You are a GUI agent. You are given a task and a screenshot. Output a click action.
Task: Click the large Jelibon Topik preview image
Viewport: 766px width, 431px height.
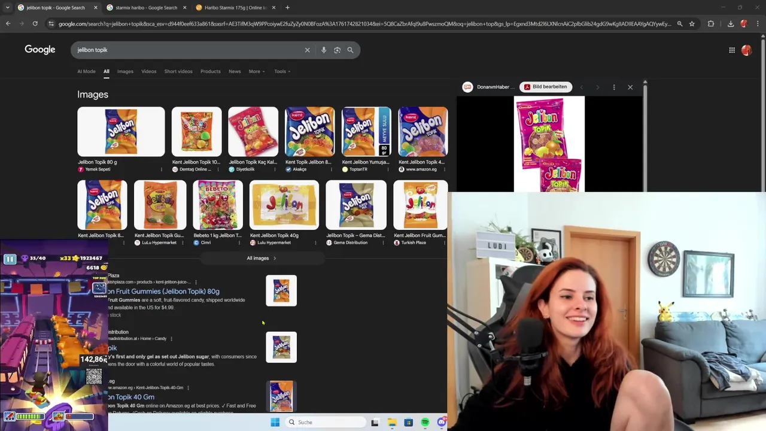[x=549, y=144]
